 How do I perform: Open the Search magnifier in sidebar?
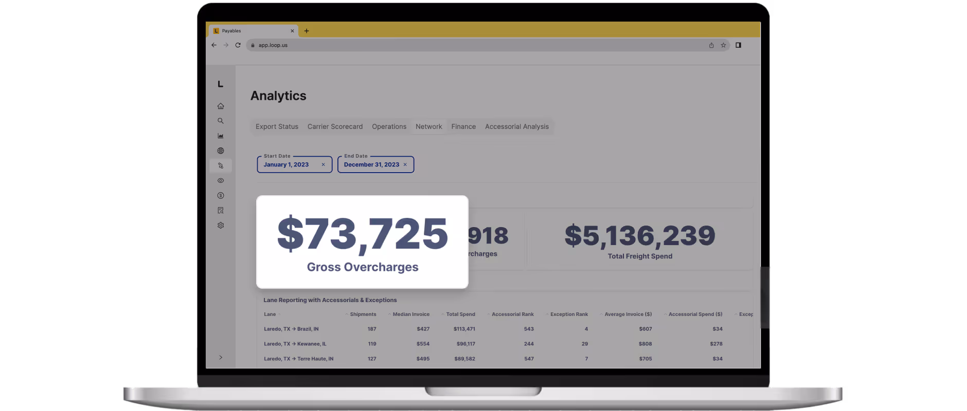[221, 121]
